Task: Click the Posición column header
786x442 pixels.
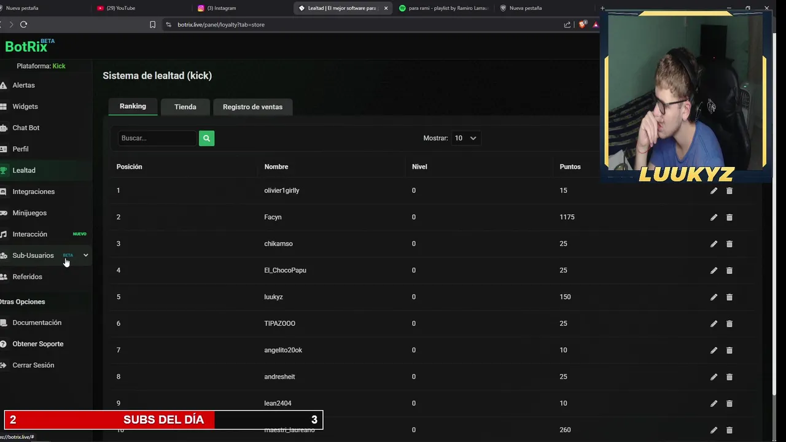Action: click(x=129, y=167)
